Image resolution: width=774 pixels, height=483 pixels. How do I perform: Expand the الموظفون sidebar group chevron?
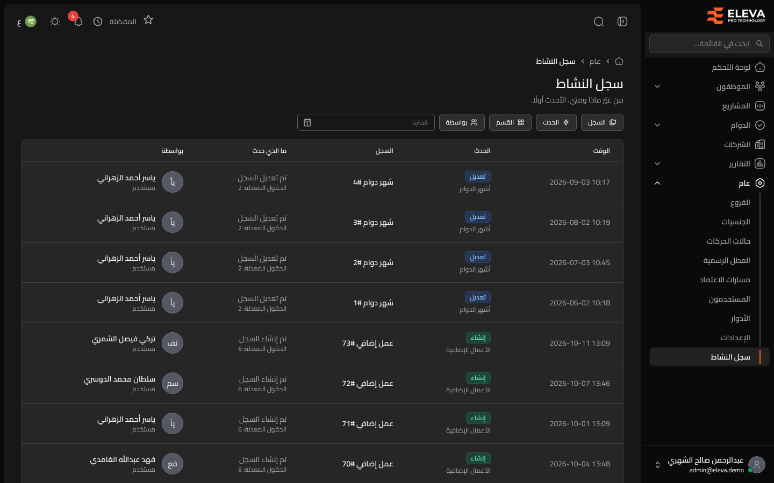coord(657,86)
